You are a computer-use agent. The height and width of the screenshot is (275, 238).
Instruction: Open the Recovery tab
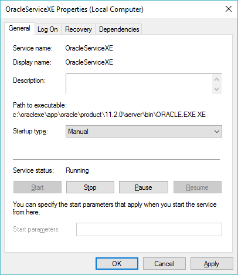click(79, 29)
